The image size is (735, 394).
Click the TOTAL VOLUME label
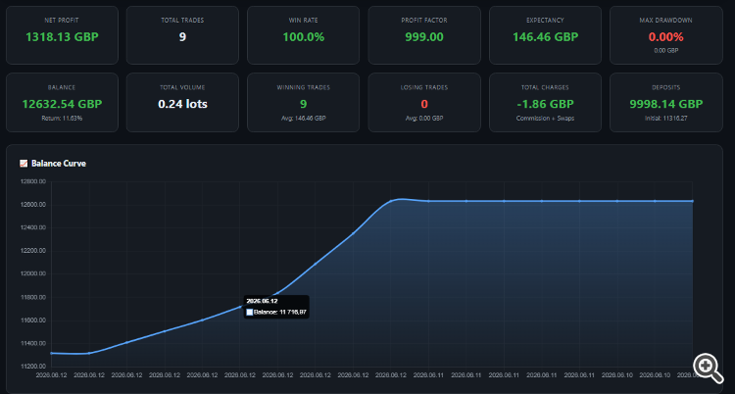182,87
